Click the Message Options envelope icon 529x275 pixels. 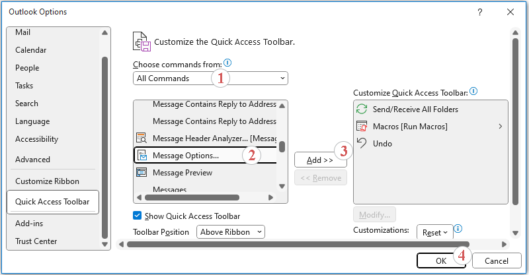point(142,155)
